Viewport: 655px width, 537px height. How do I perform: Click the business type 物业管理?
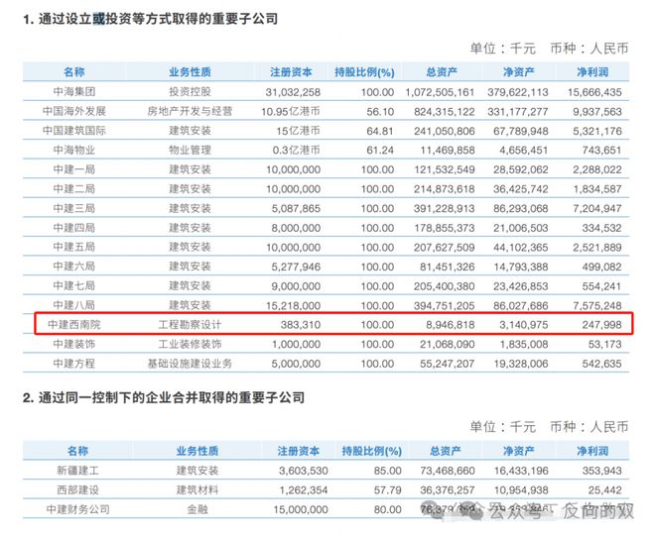click(191, 150)
